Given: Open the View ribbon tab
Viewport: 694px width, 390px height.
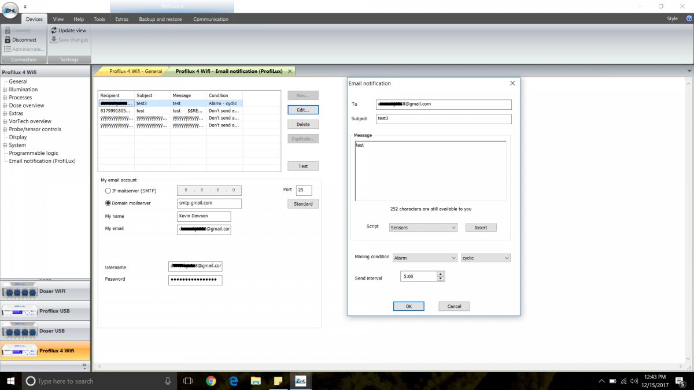Looking at the screenshot, I should point(58,19).
